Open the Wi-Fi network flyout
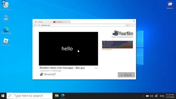This screenshot has width=176, height=99. click(x=156, y=96)
